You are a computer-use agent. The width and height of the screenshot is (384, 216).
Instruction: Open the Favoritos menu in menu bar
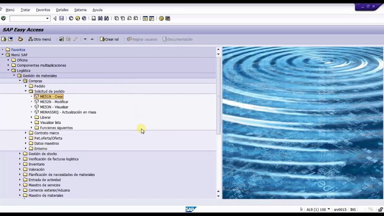coord(43,10)
